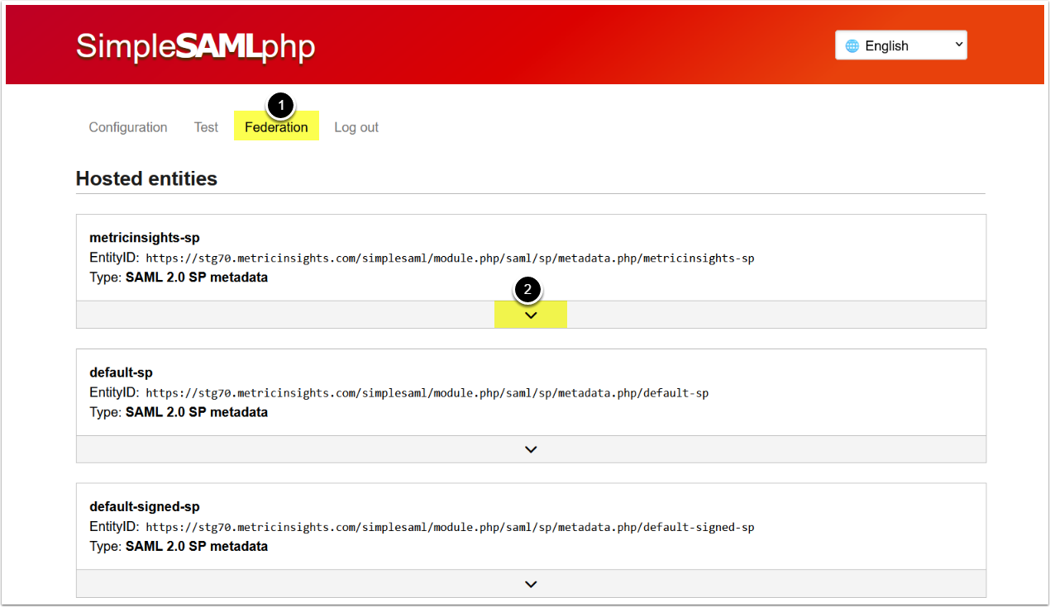Expand the default-sp entity details
The width and height of the screenshot is (1050, 607).
click(531, 449)
